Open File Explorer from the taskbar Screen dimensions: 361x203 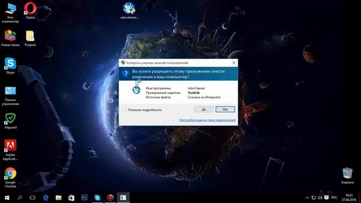click(x=59, y=198)
